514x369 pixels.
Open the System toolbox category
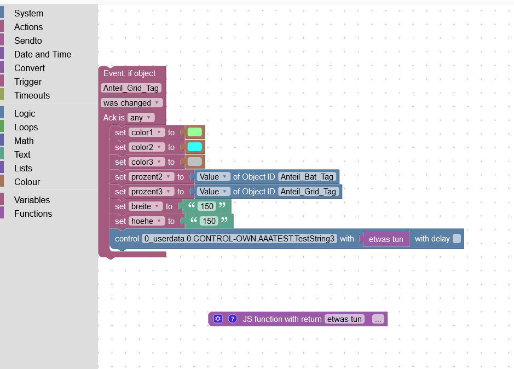tap(28, 14)
